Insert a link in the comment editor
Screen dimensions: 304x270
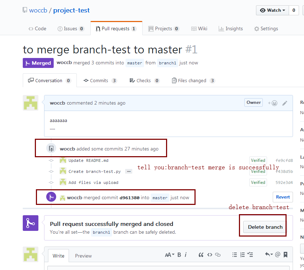218,255
